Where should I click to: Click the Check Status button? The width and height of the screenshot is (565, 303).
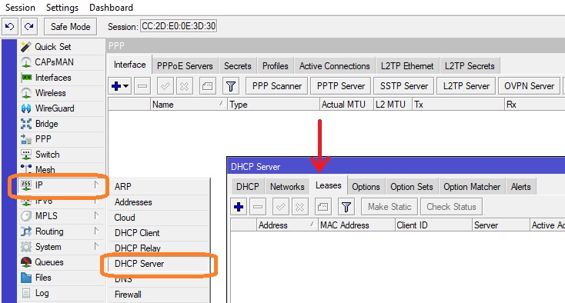[451, 207]
